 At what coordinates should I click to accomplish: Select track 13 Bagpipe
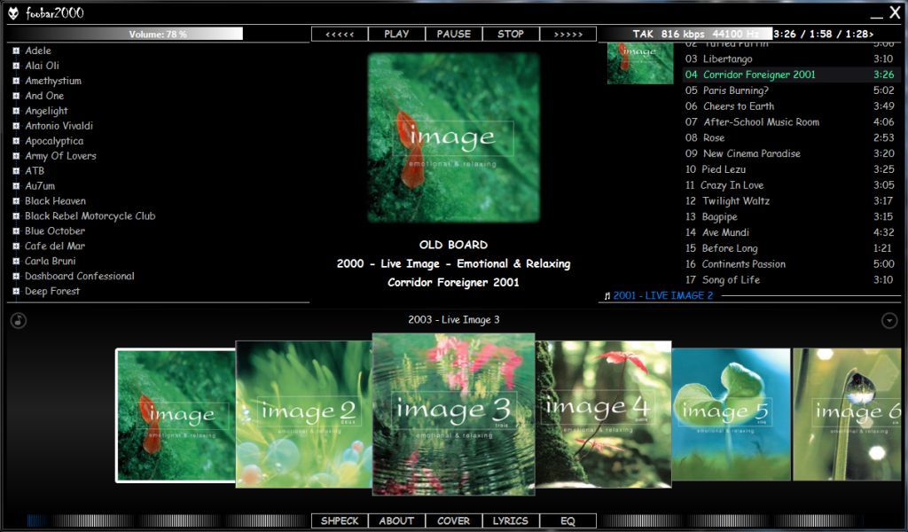point(790,216)
